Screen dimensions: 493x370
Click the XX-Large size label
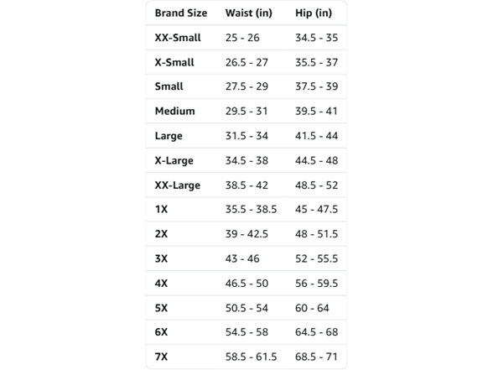(178, 185)
